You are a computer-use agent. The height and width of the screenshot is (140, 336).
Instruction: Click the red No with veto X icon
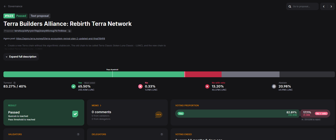pyautogui.click(x=207, y=86)
